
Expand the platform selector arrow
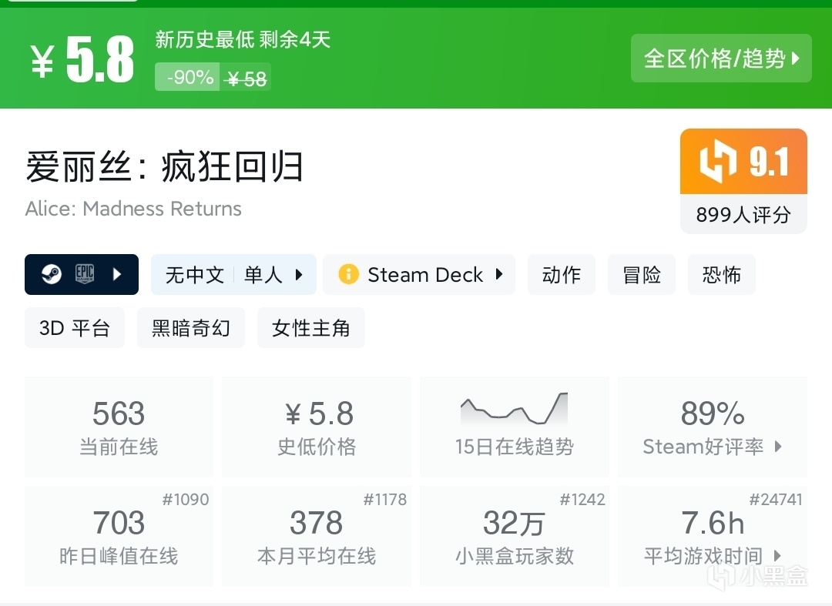click(117, 274)
